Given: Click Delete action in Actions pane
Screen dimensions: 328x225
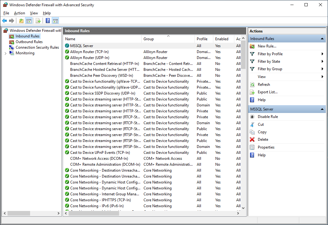Looking at the screenshot, I should click(263, 139).
